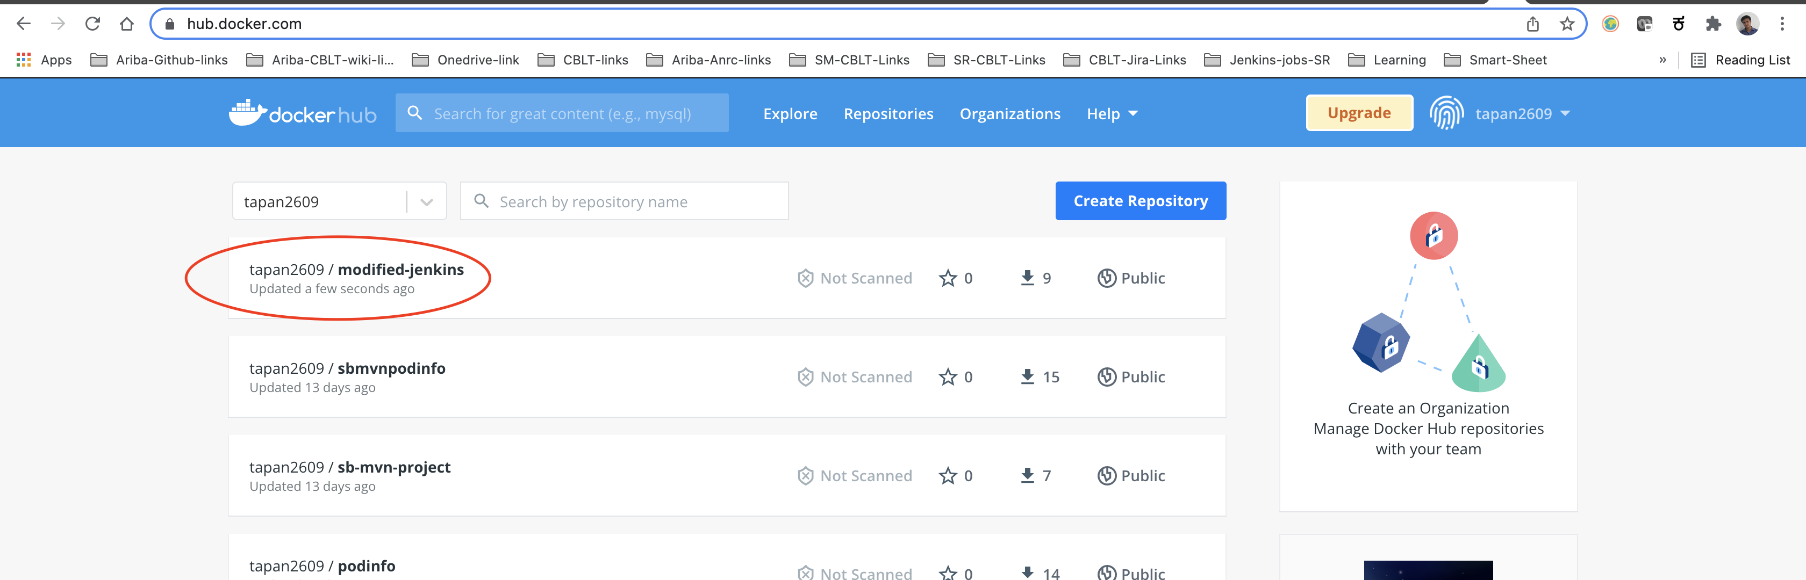Click the download icon on modified-jenkins row
This screenshot has height=580, width=1806.
pyautogui.click(x=1027, y=278)
